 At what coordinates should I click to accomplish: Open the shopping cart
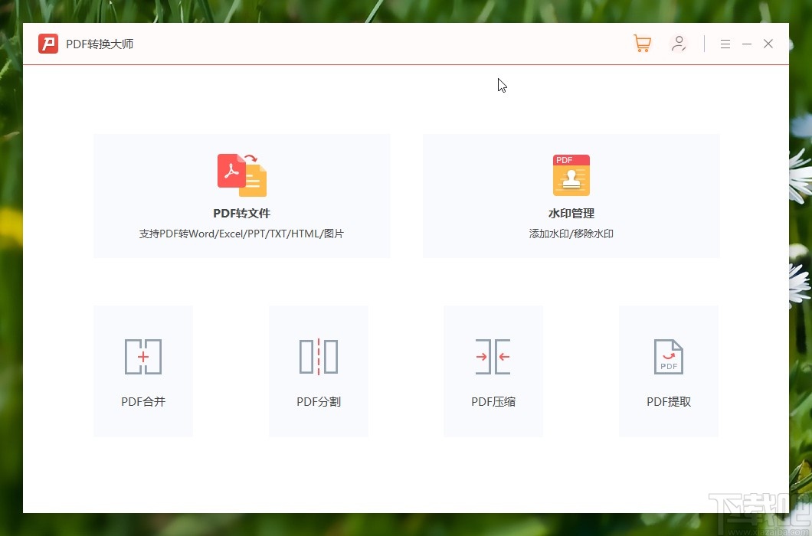(x=642, y=43)
